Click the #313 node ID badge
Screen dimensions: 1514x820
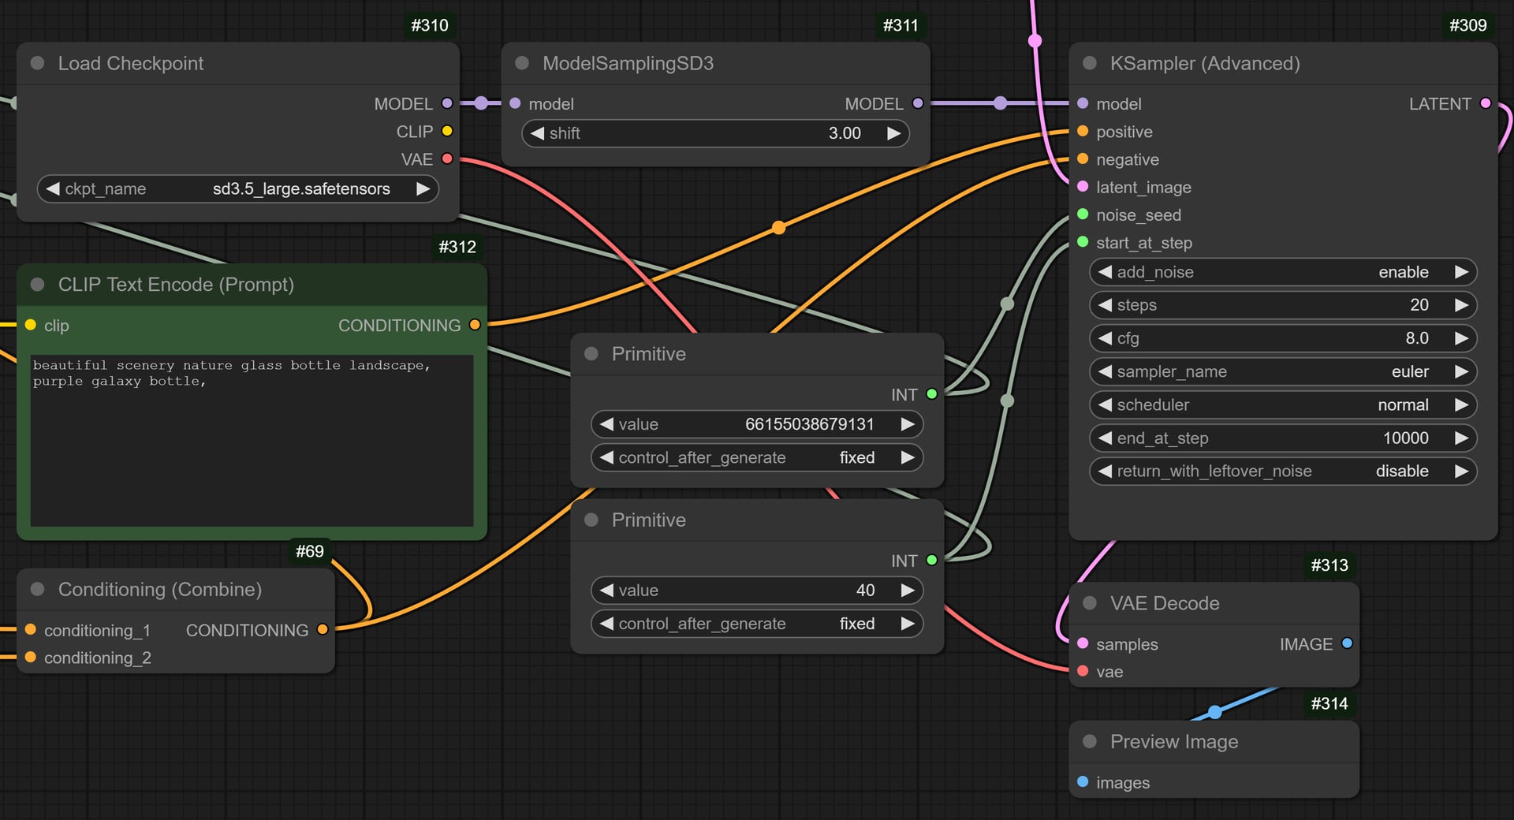click(1329, 565)
